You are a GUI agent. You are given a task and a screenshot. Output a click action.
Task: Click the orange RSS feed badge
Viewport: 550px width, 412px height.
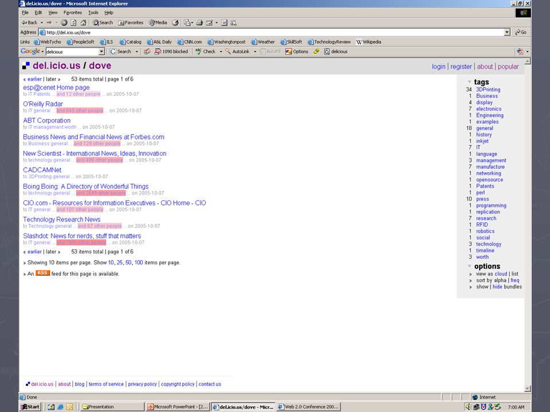pyautogui.click(x=42, y=273)
